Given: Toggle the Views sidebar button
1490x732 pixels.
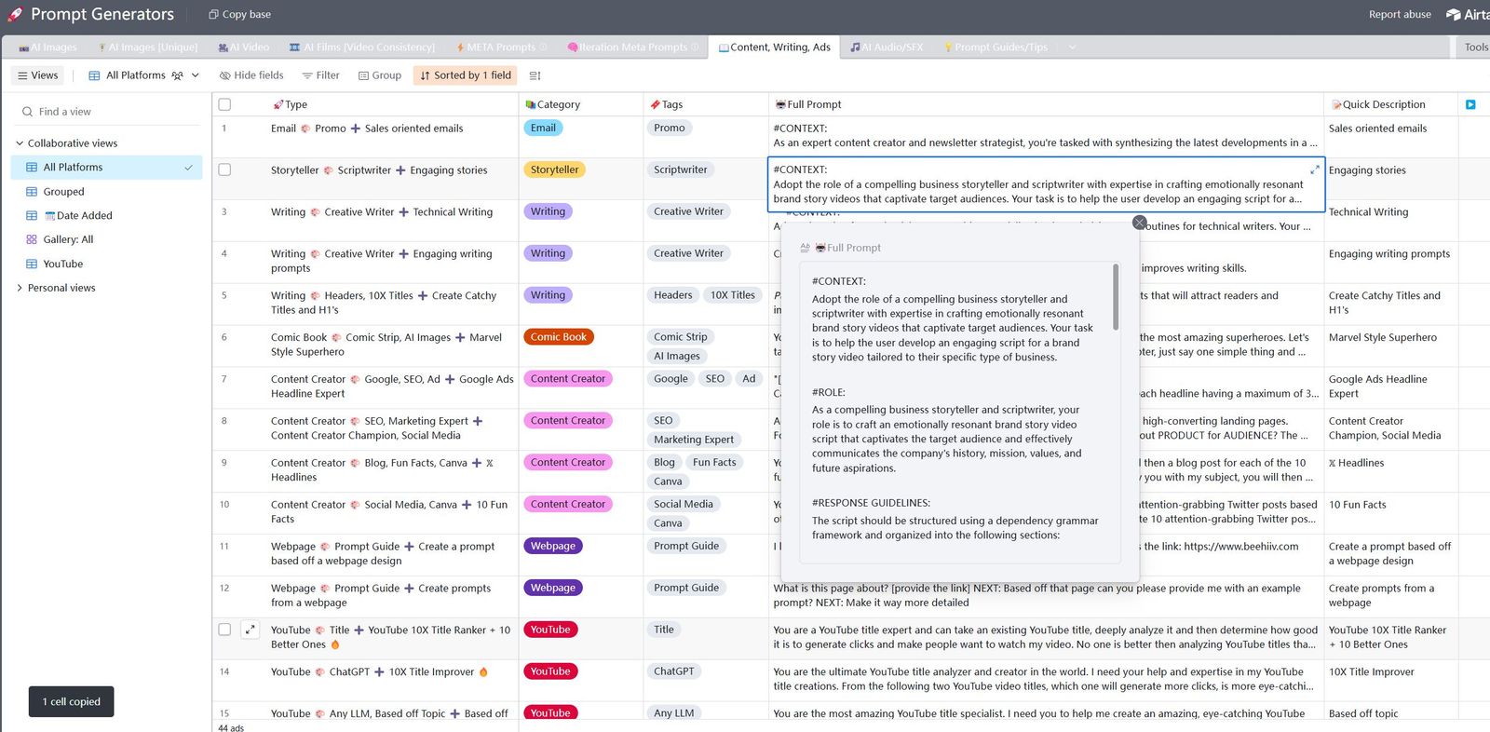Looking at the screenshot, I should [x=37, y=75].
